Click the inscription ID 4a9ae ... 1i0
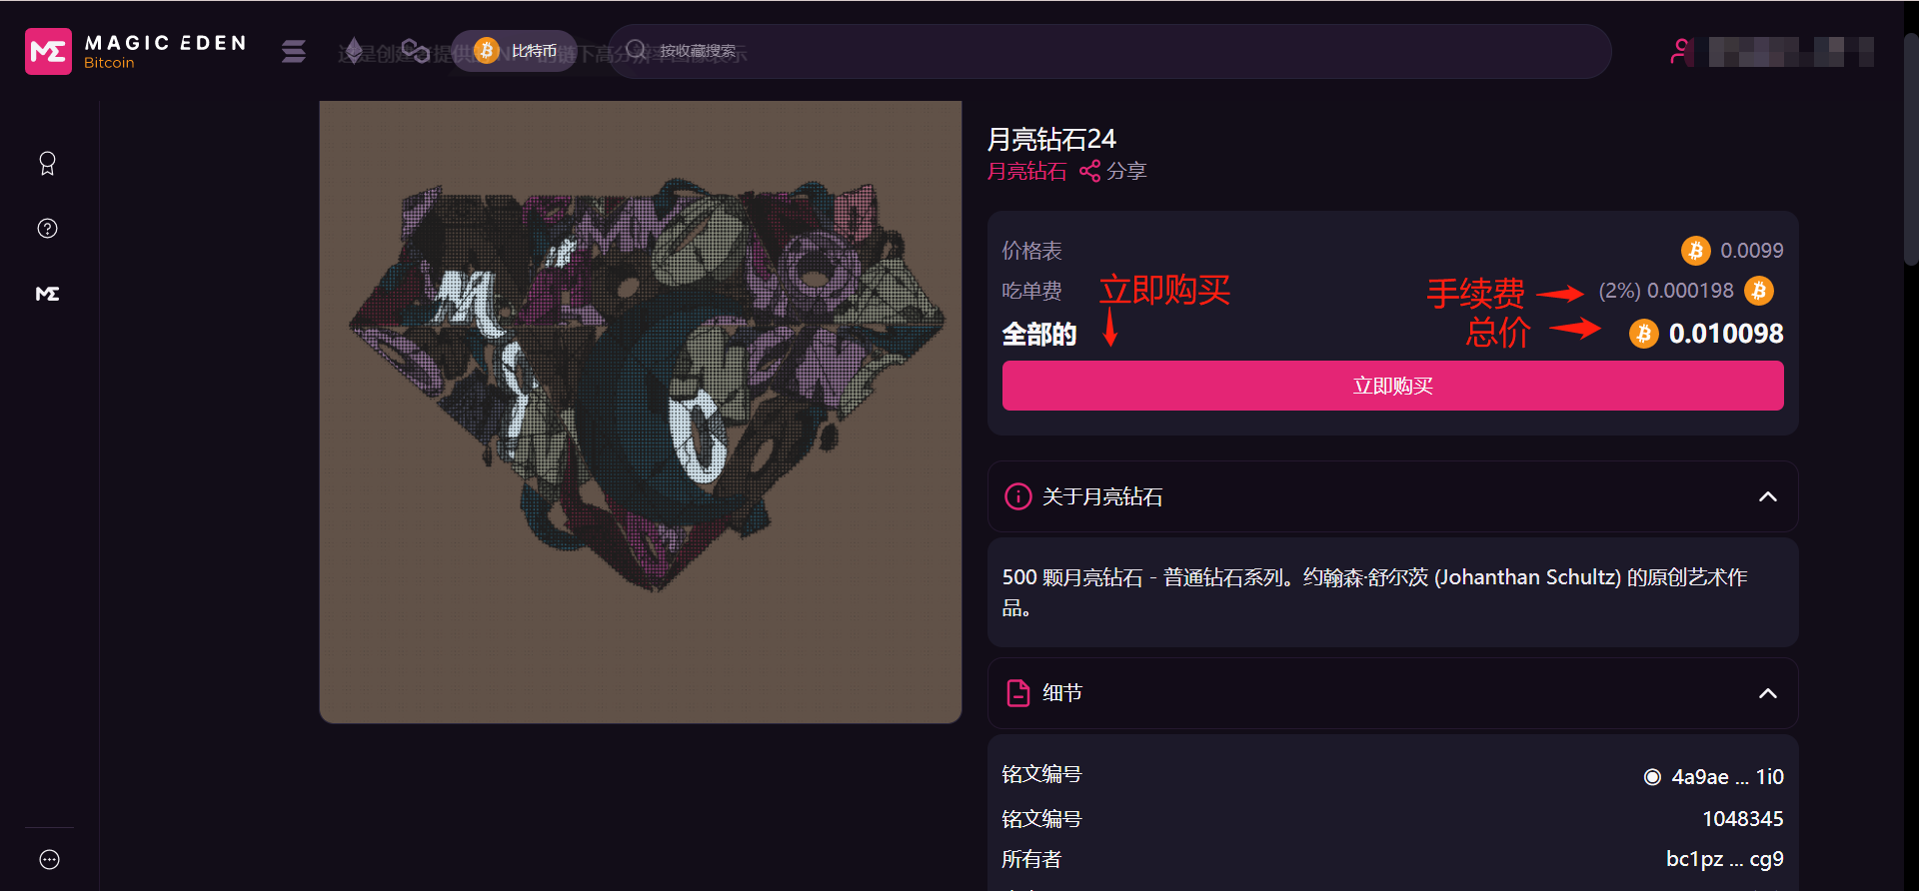The height and width of the screenshot is (891, 1919). pos(1713,776)
